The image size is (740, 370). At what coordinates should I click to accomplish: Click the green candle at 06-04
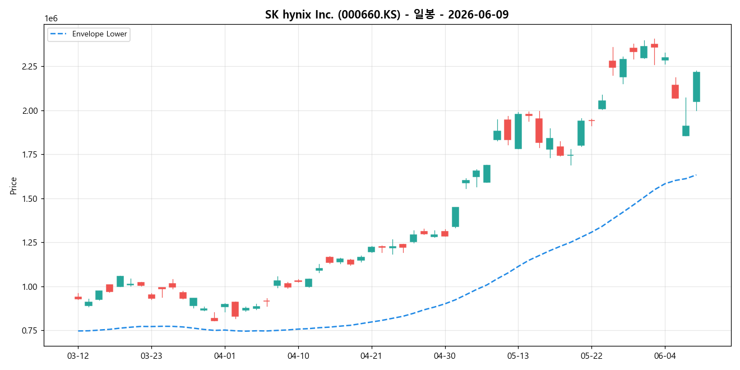[665, 59]
